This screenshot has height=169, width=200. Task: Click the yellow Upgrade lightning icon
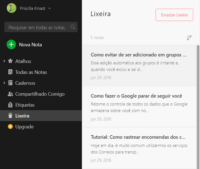10,127
